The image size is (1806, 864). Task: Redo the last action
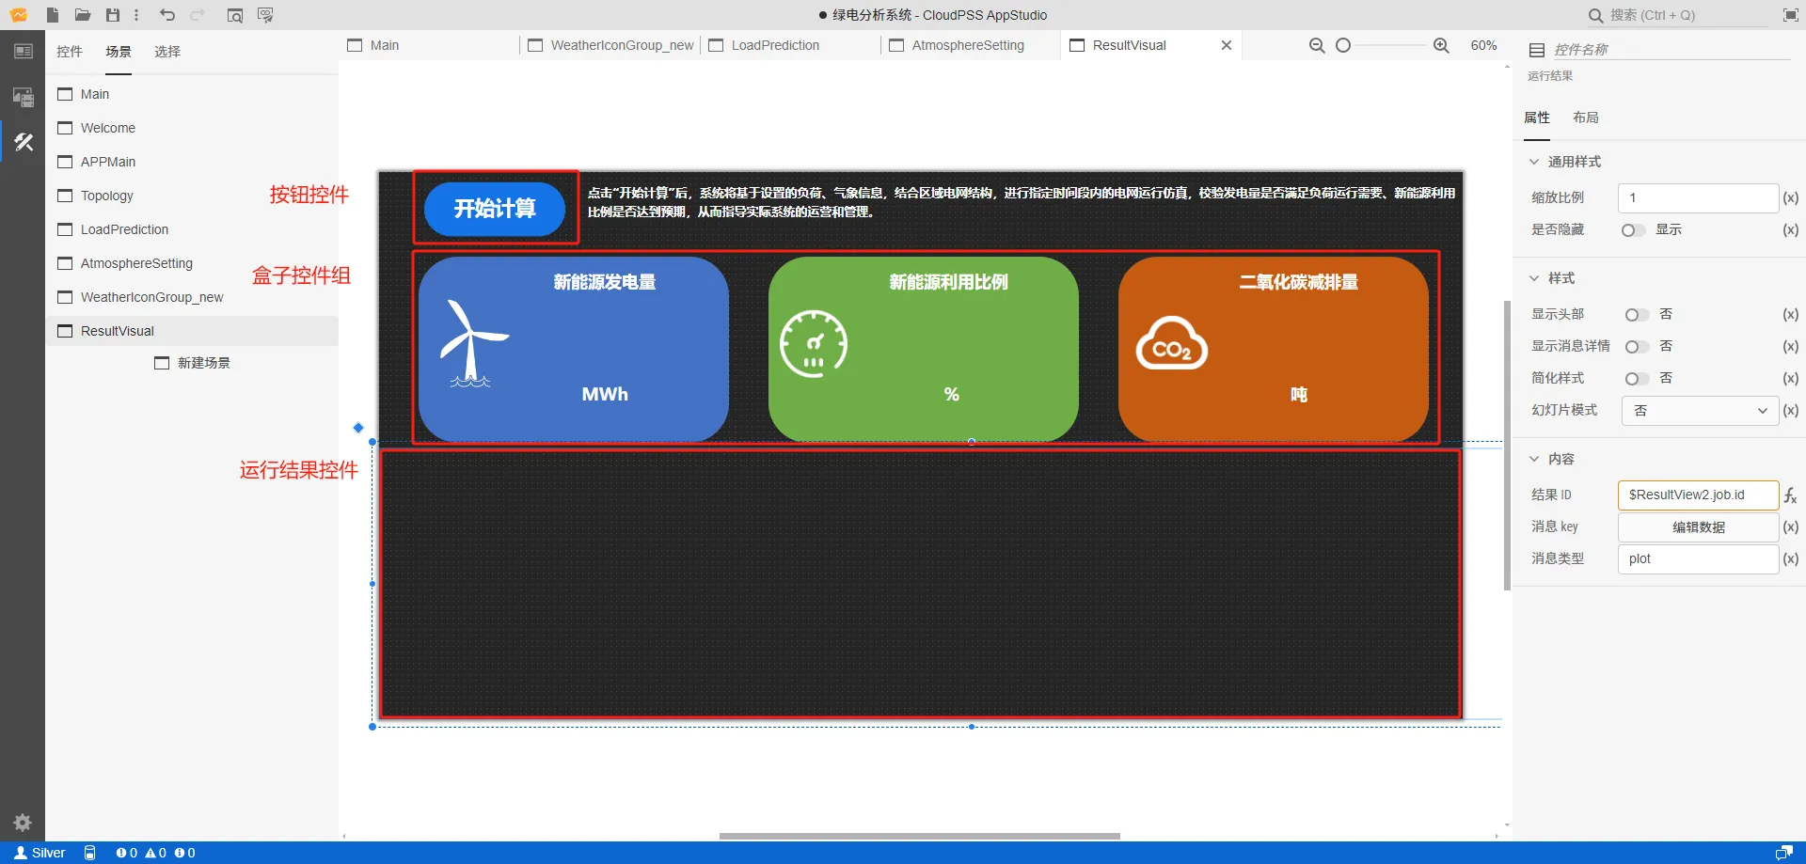click(x=198, y=15)
